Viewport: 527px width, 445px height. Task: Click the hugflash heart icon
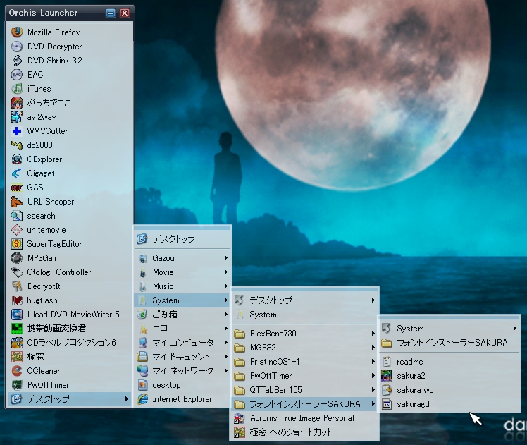point(17,300)
